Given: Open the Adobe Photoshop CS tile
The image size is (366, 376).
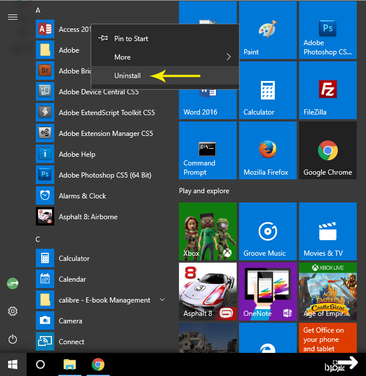Looking at the screenshot, I should pyautogui.click(x=327, y=31).
